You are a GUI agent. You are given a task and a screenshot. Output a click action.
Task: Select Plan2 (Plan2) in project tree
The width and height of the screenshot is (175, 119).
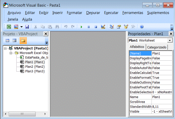click(35, 67)
